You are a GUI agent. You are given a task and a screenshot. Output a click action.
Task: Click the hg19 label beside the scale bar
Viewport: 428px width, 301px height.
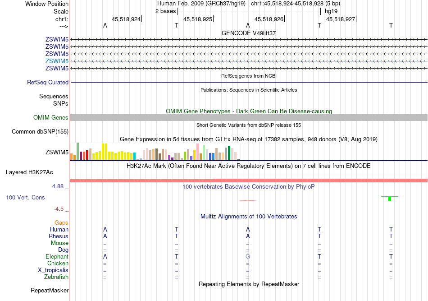click(x=331, y=11)
